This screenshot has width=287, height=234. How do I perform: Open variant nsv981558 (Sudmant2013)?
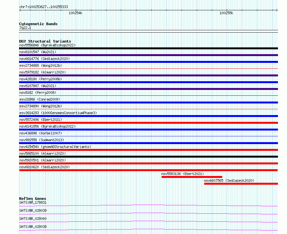point(42,140)
